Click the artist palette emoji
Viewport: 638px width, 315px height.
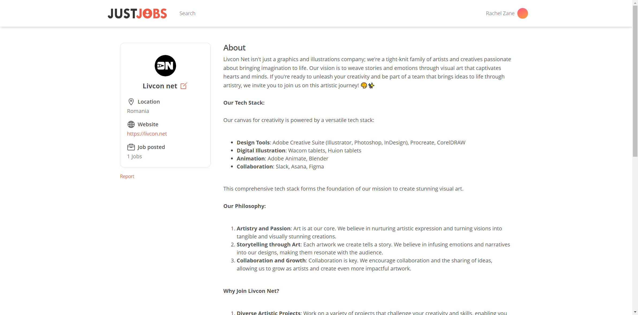pos(364,85)
